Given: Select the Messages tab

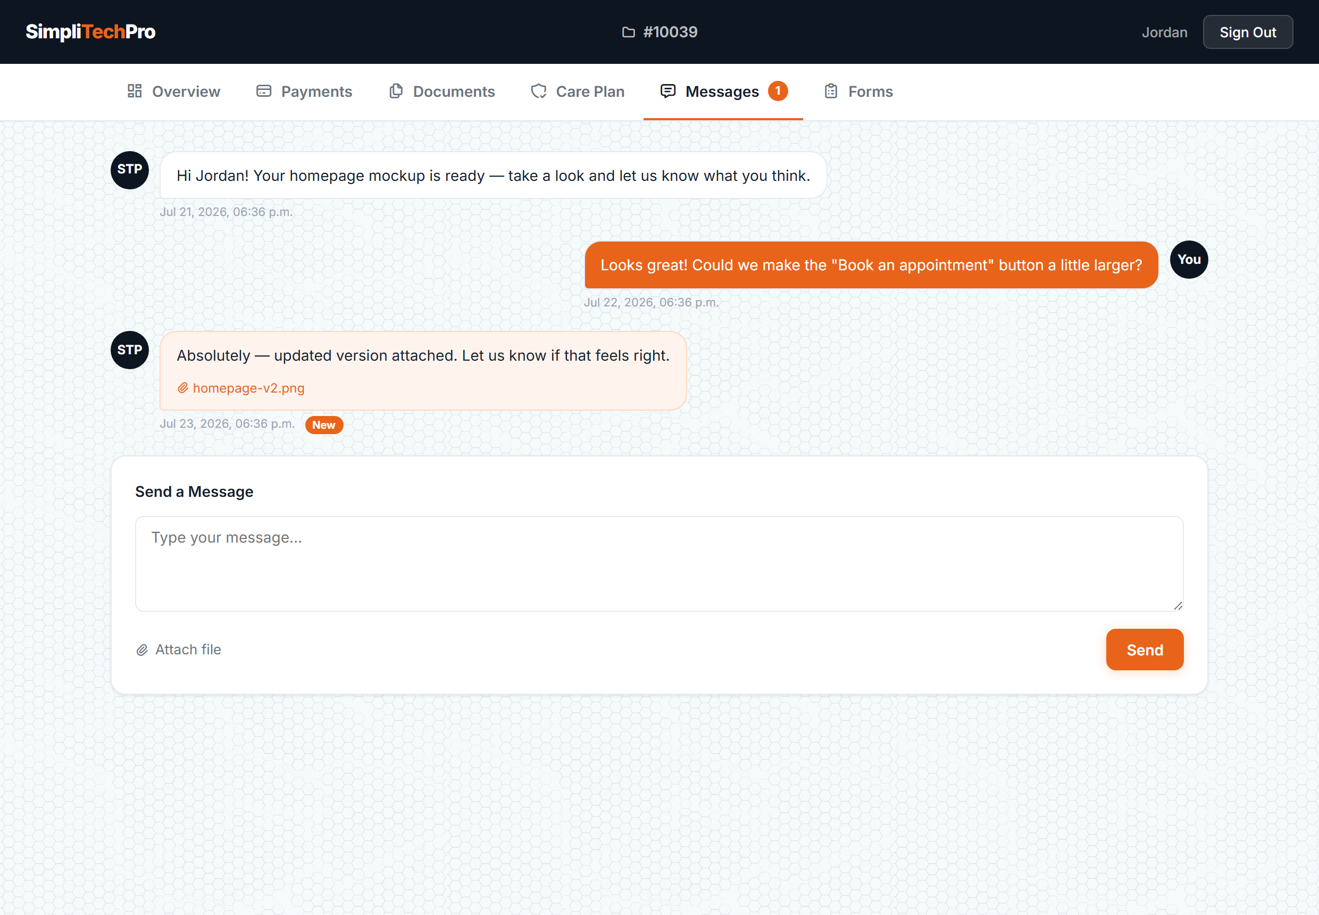Looking at the screenshot, I should (x=723, y=91).
